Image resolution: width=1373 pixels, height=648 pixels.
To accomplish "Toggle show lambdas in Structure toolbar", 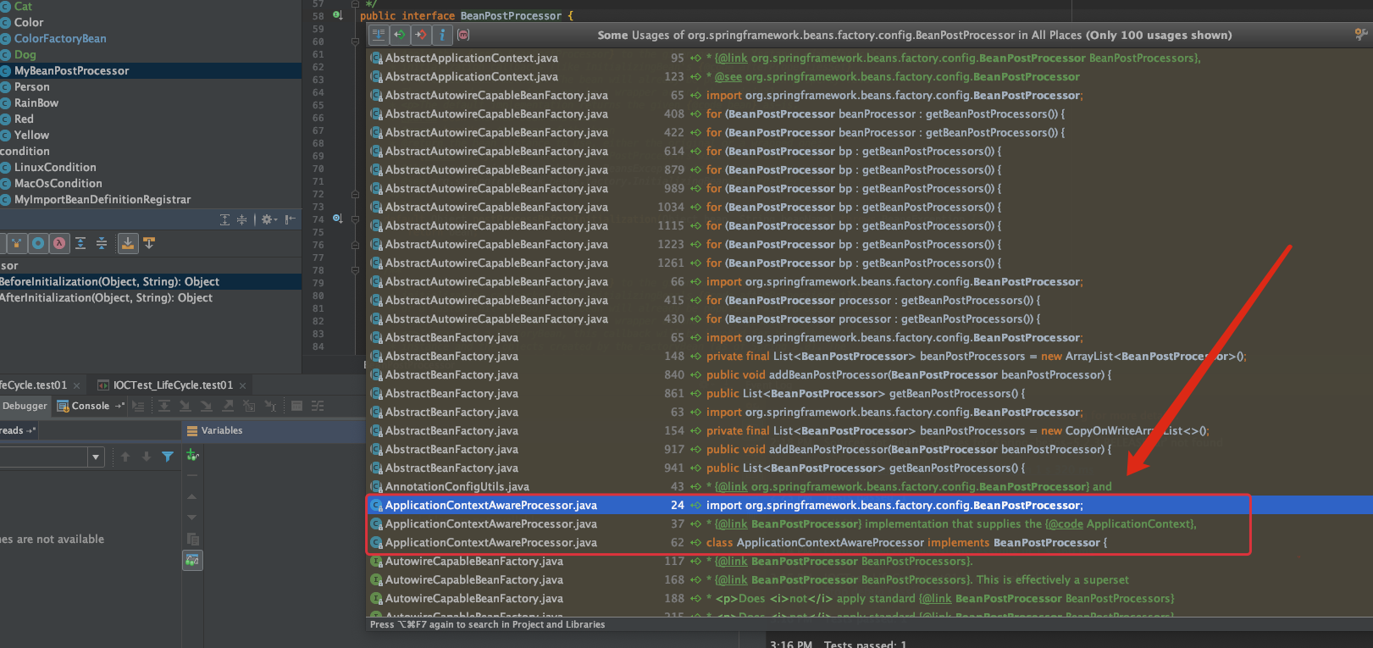I will [59, 243].
